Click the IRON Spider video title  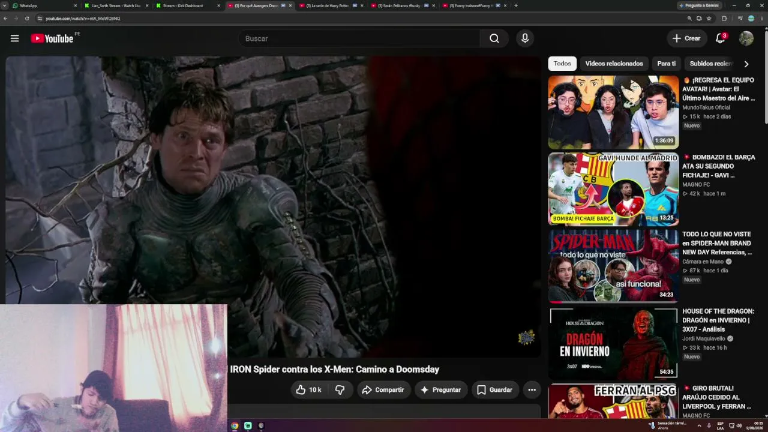coord(334,370)
